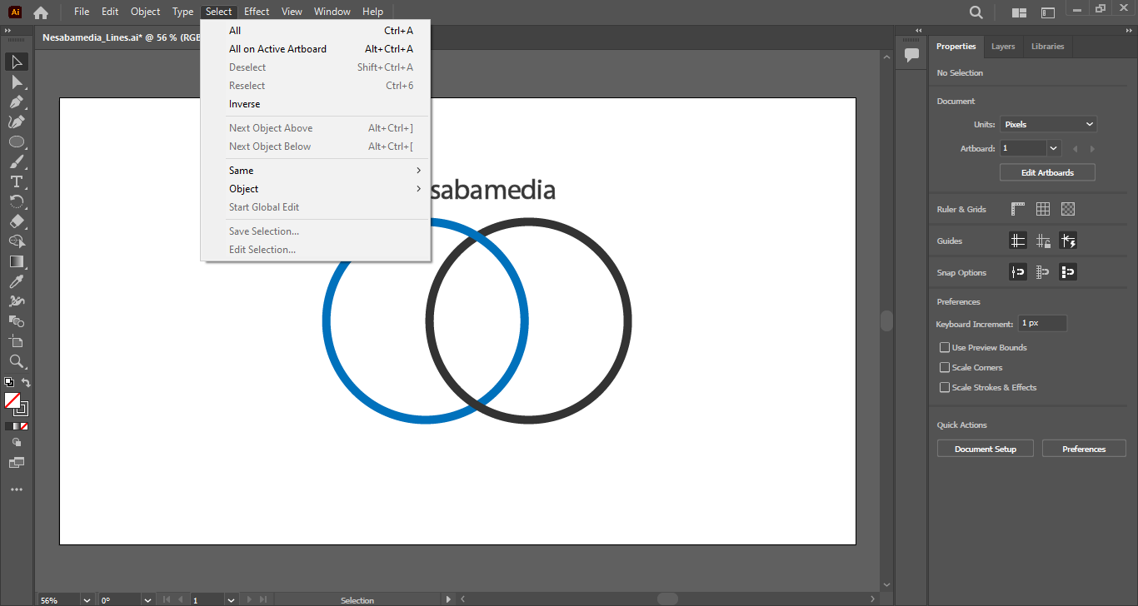This screenshot has height=606, width=1138.
Task: Select the Pen tool
Action: [x=17, y=102]
